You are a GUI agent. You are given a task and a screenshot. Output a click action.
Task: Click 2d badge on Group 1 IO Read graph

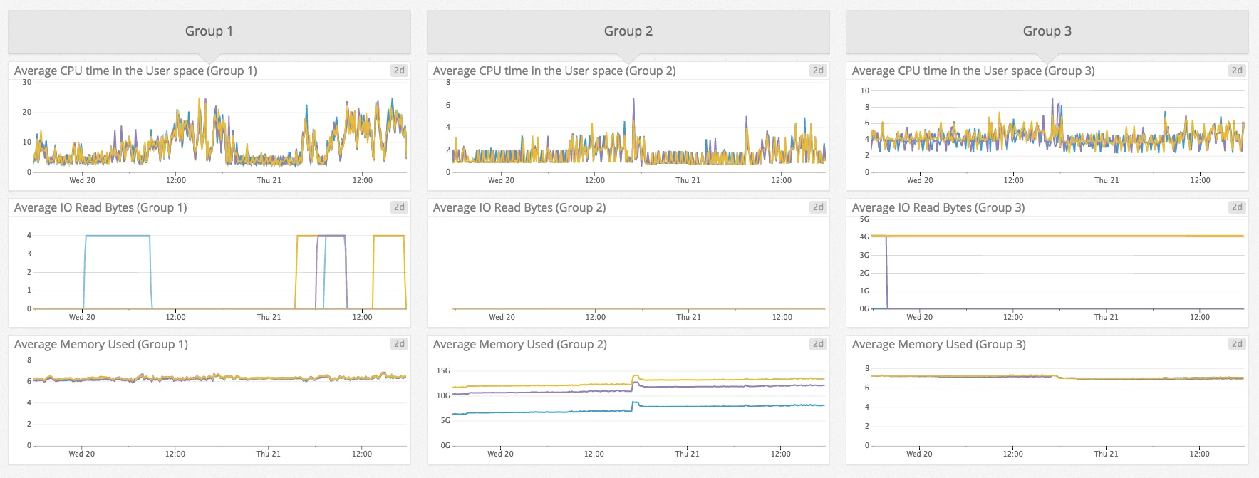tap(399, 207)
